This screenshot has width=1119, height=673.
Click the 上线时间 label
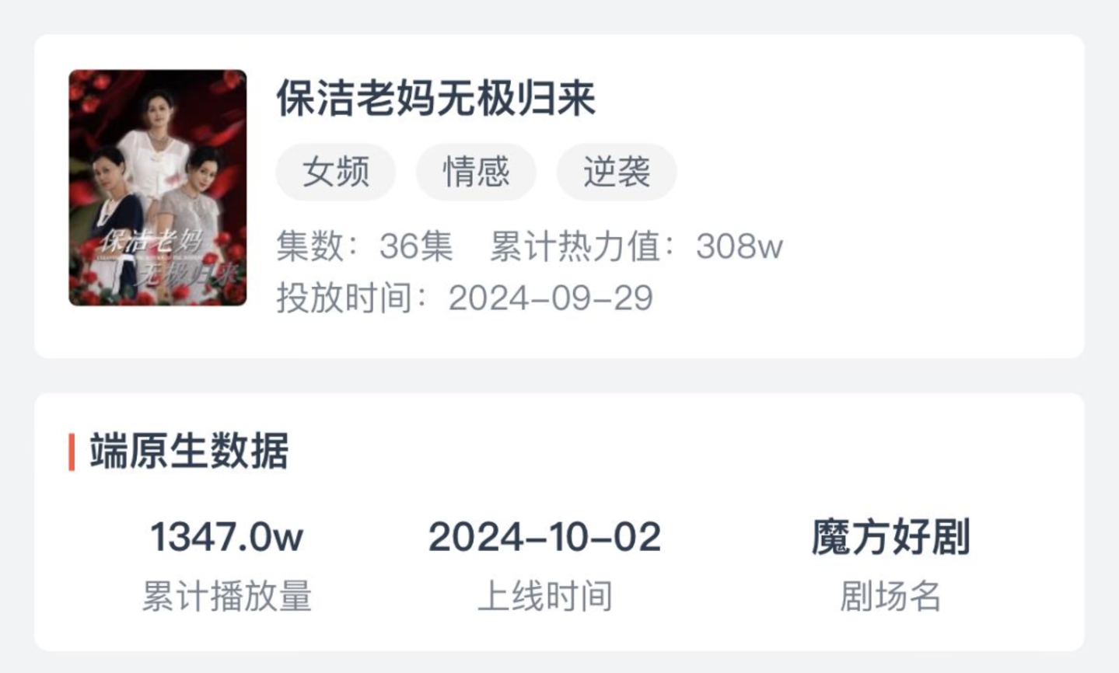(544, 597)
